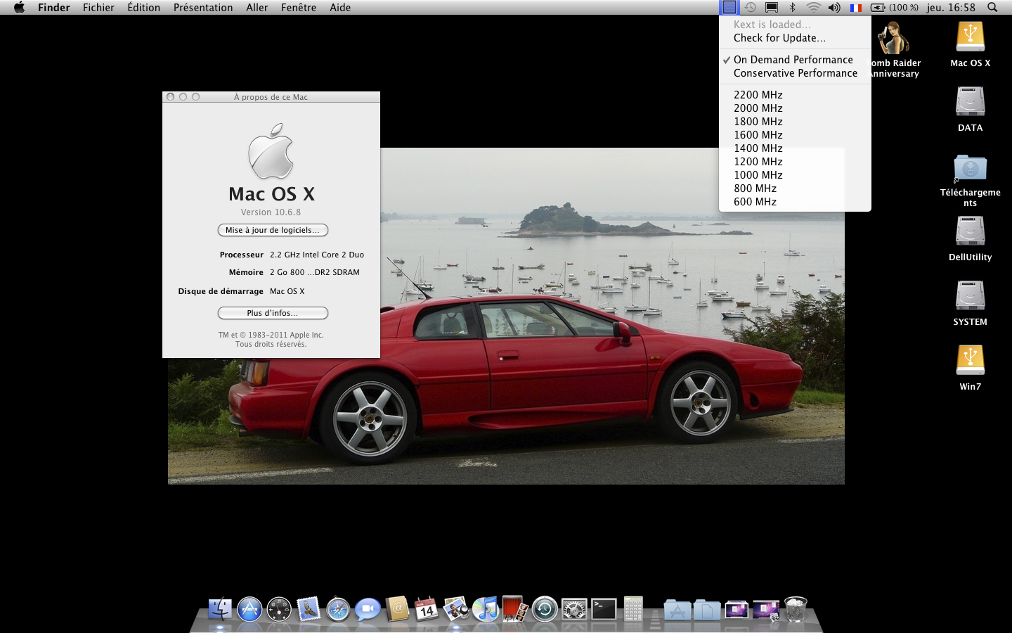Image resolution: width=1012 pixels, height=633 pixels.
Task: Launch Terminal from the dock
Action: [x=604, y=609]
